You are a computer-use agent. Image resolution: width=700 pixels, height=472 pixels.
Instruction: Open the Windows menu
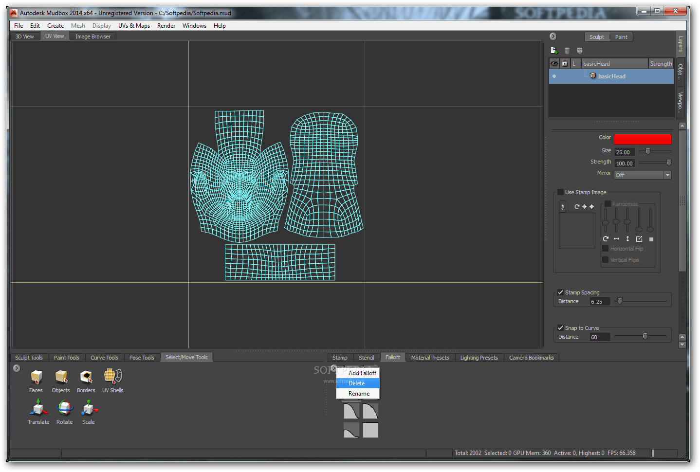click(x=194, y=26)
